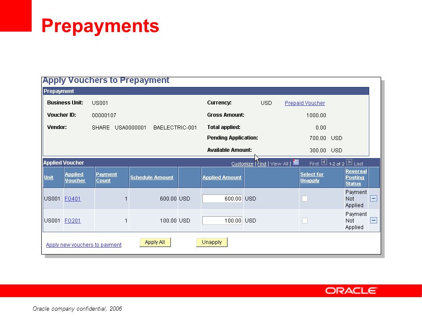Click Business Unit value US001 in Prepayment
The image size is (422, 316).
coord(100,103)
